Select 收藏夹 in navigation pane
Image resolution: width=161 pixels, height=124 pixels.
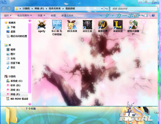[10, 23]
